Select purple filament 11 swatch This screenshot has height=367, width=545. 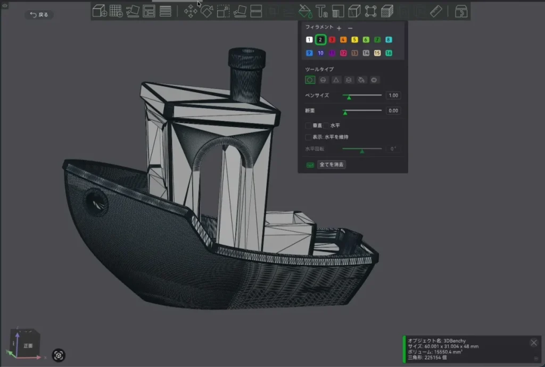(x=332, y=53)
